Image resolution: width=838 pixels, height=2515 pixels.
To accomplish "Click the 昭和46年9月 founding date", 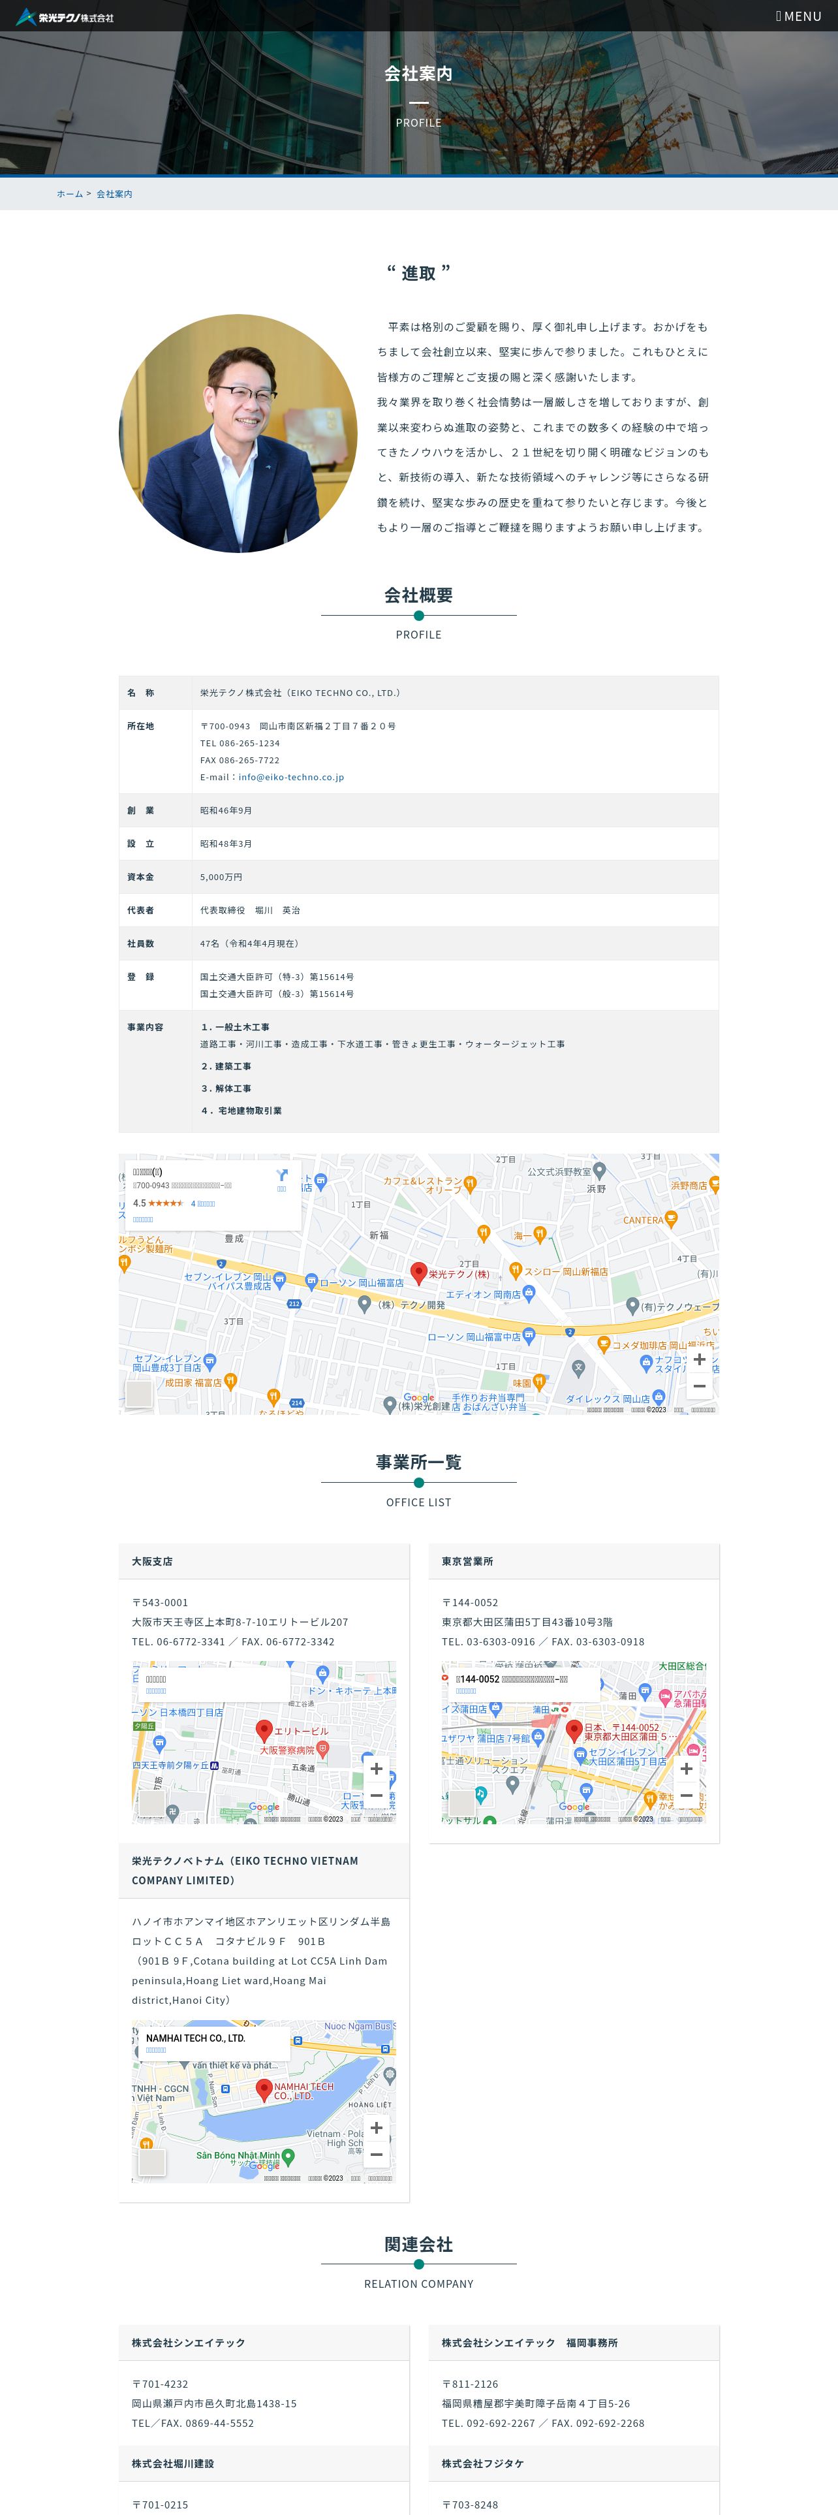I will (x=226, y=810).
